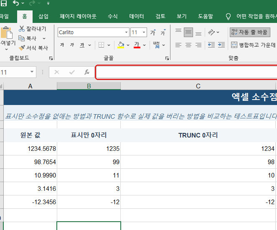This screenshot has height=230, width=277.
Task: Apply red font color 가
Action: [x=137, y=45]
